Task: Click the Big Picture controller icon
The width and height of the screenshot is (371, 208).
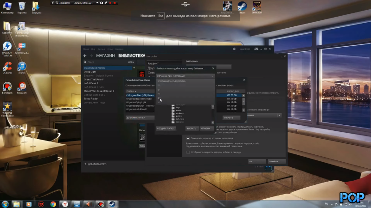Action: [x=256, y=49]
